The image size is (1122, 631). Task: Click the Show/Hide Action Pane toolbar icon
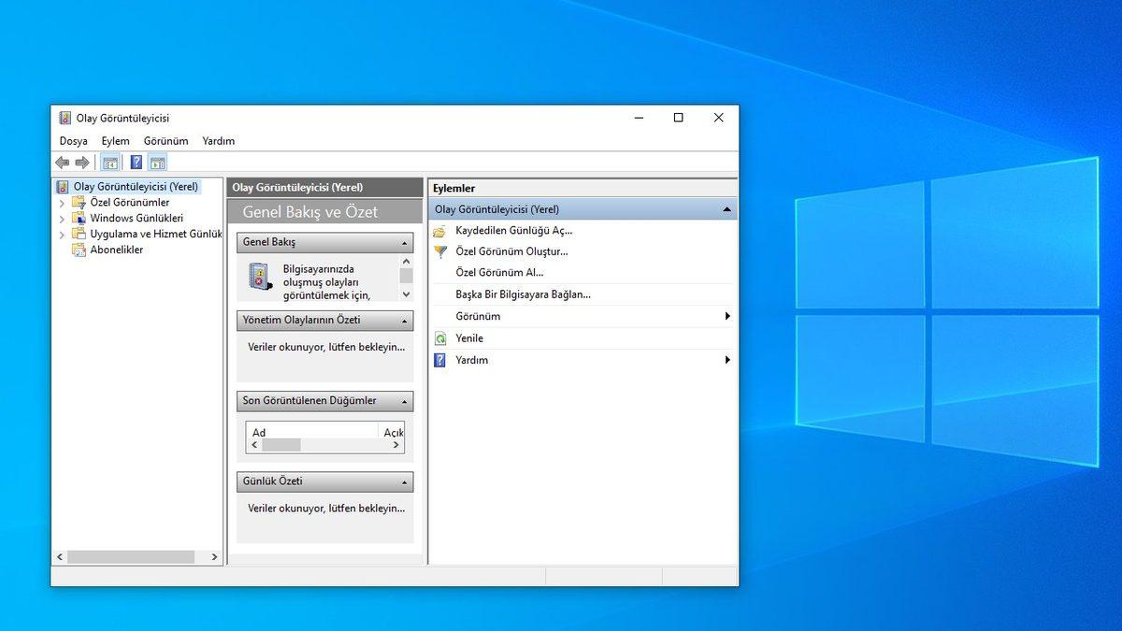pos(157,162)
